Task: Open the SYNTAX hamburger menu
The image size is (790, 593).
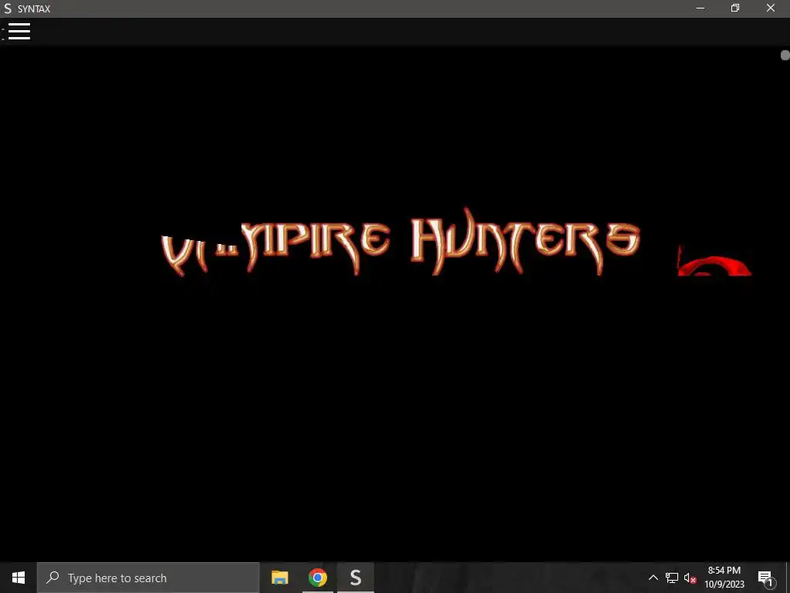Action: [19, 31]
